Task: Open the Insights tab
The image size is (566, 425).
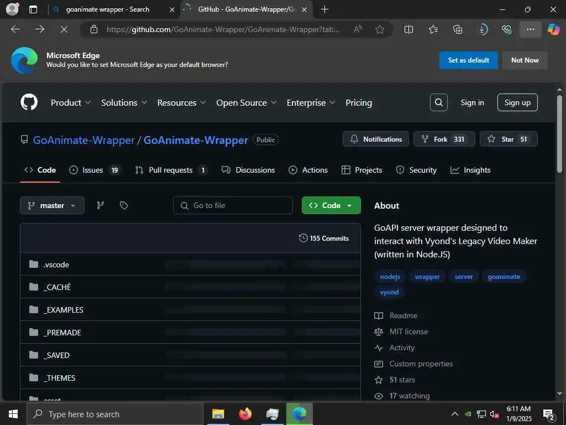Action: (x=470, y=170)
